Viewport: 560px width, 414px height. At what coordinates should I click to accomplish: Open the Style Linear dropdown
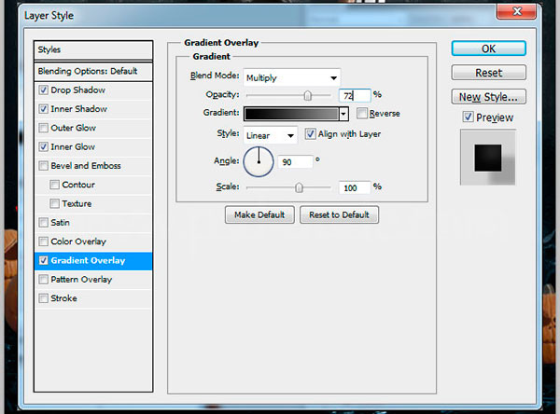(271, 135)
